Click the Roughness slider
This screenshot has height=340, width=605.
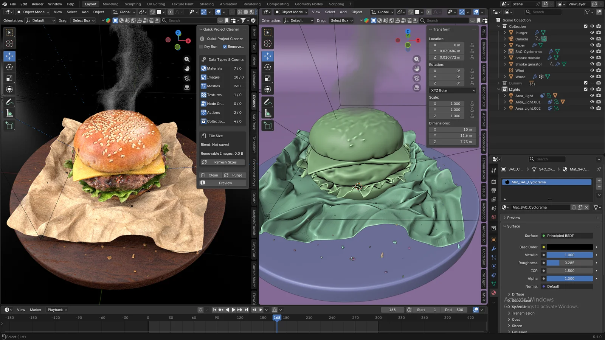click(569, 263)
